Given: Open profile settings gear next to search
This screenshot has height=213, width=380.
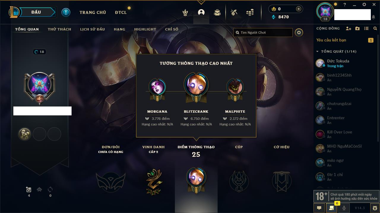Looking at the screenshot, I should click(299, 33).
